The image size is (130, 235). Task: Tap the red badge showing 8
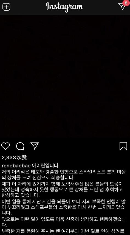tap(126, 3)
